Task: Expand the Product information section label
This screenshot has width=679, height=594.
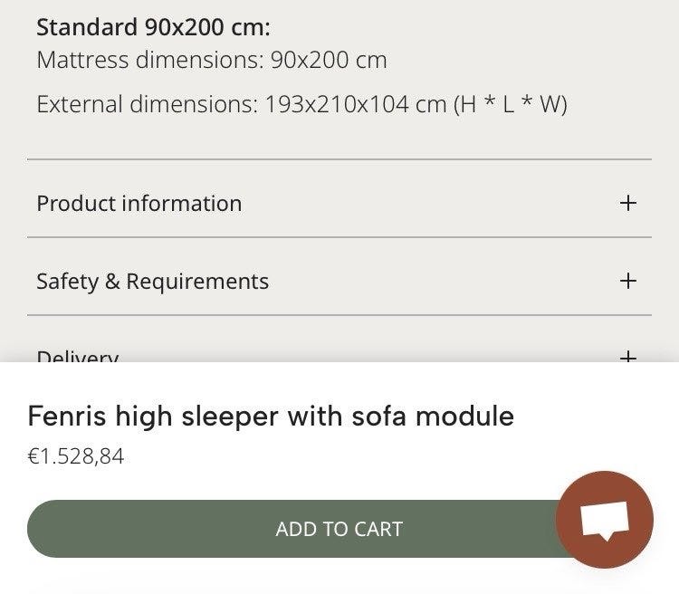Action: [x=139, y=203]
